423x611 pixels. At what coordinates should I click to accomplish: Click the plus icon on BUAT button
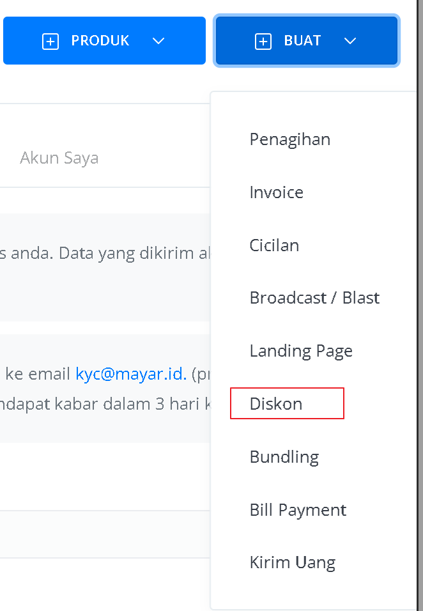pos(263,42)
